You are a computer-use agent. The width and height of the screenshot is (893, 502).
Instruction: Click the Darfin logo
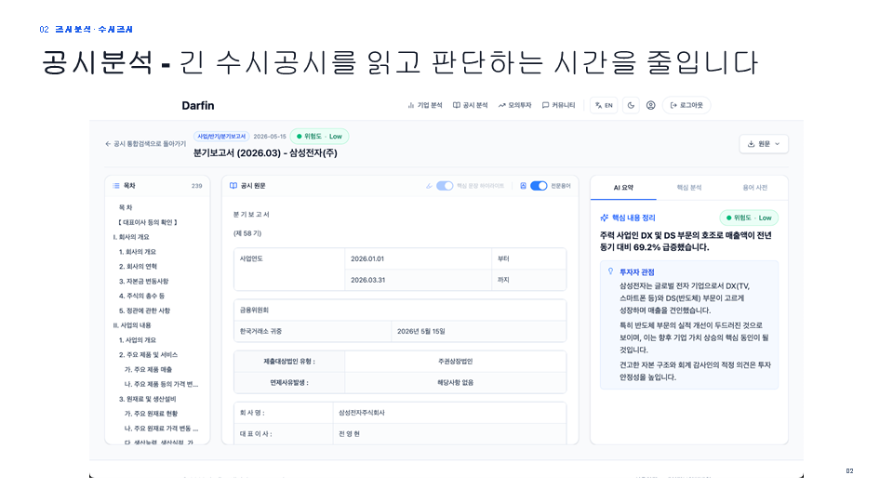(x=197, y=105)
